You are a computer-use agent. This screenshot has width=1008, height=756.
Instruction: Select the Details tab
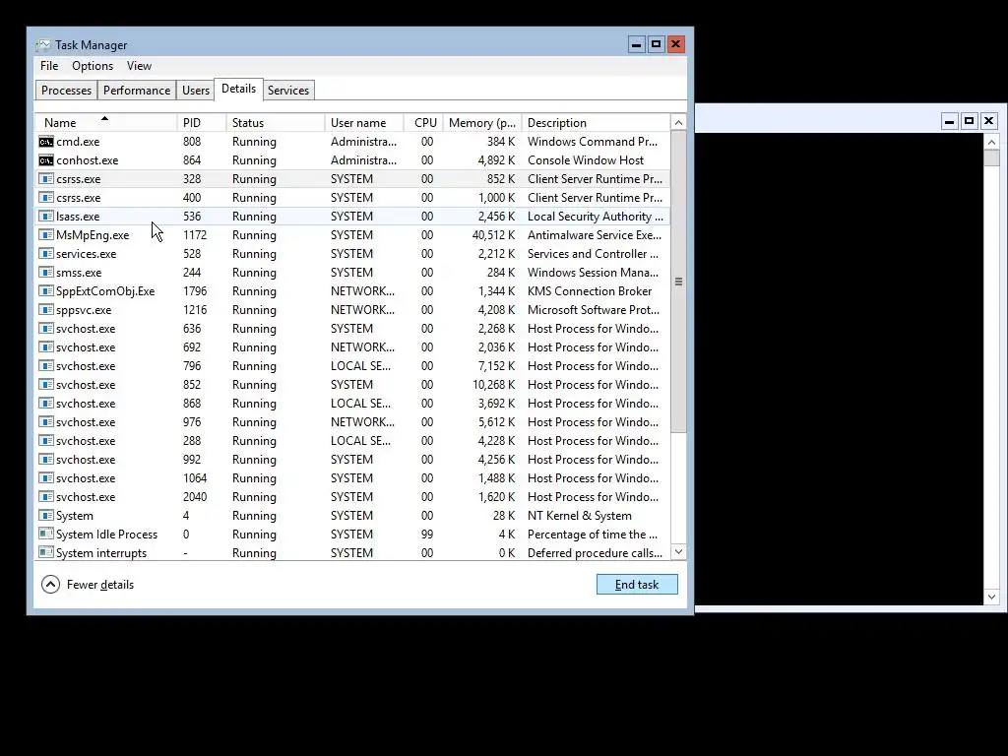pyautogui.click(x=238, y=89)
